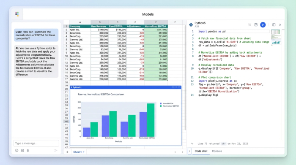The width and height of the screenshot is (296, 165).
Task: Click the Normalized EBITDA header cell
Action: pyautogui.click(x=156, y=26)
